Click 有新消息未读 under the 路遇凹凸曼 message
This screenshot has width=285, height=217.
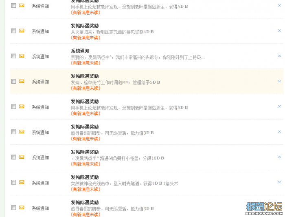(85, 164)
